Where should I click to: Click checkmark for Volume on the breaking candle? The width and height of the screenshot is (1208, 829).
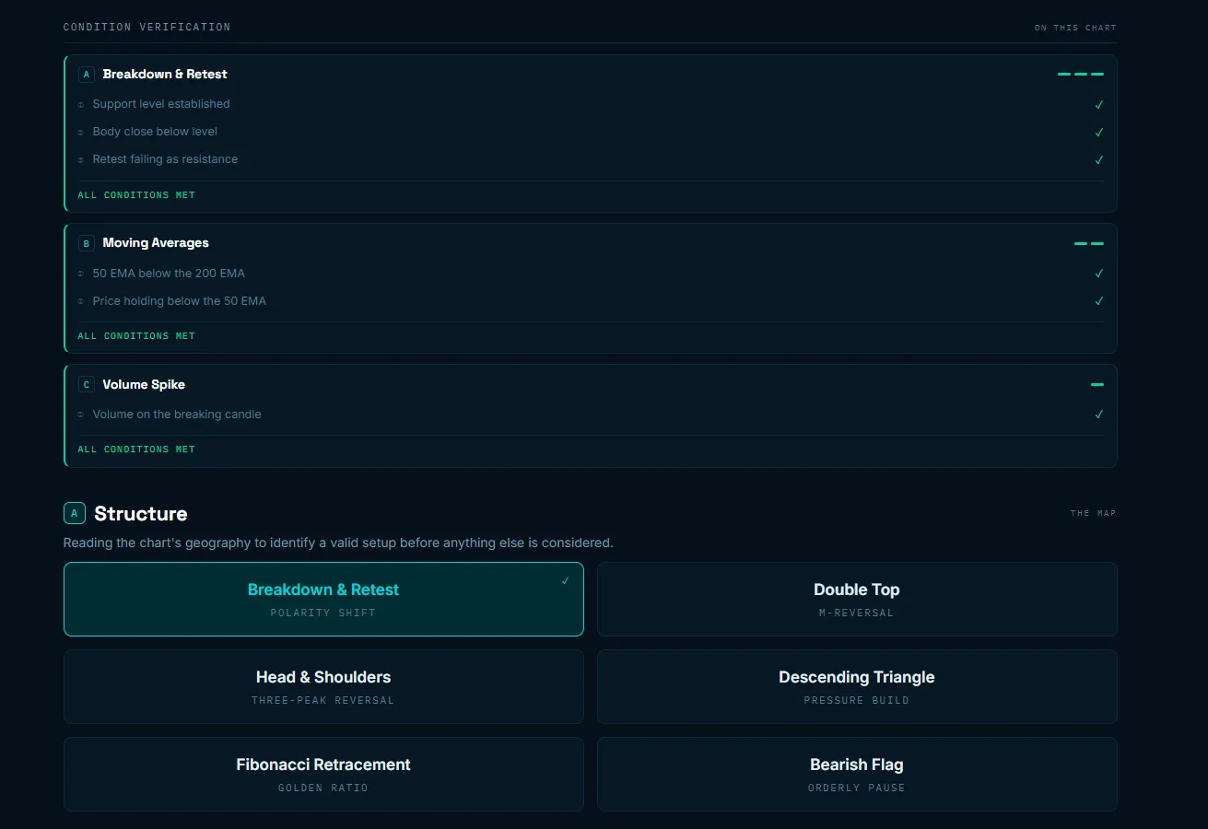1098,414
